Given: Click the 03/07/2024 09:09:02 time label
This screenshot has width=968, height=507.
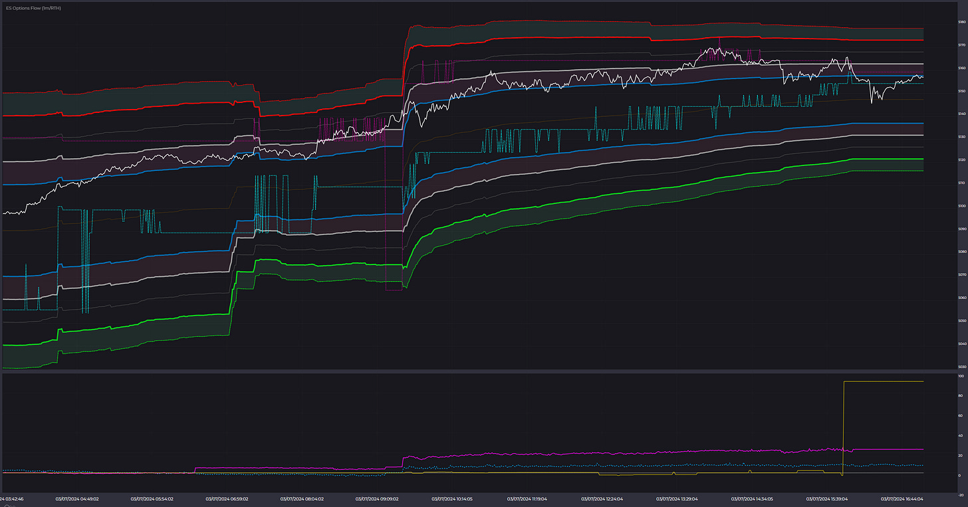Looking at the screenshot, I should coord(378,498).
